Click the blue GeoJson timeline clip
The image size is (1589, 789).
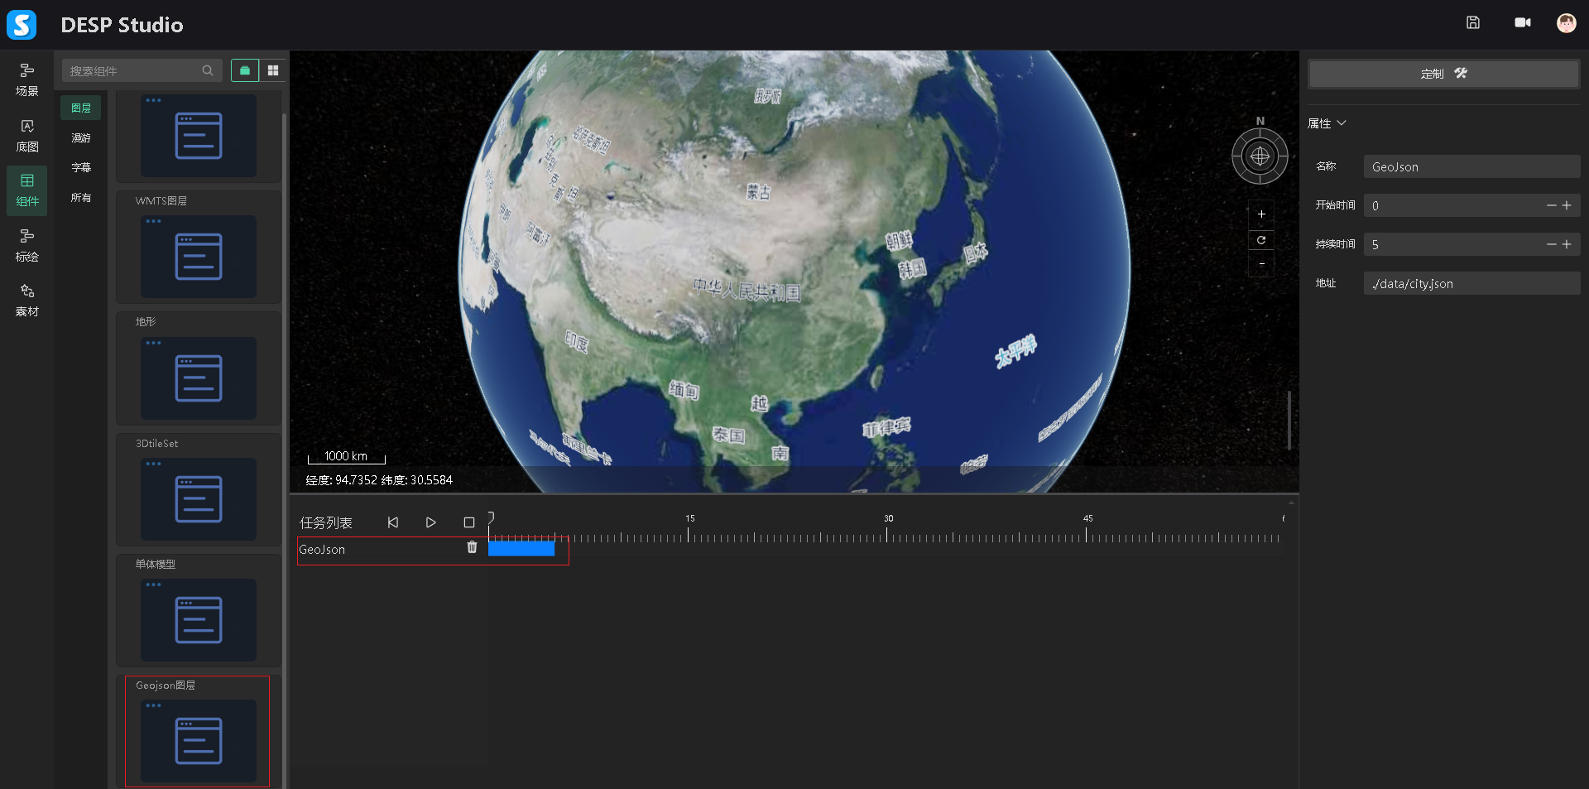(x=521, y=548)
